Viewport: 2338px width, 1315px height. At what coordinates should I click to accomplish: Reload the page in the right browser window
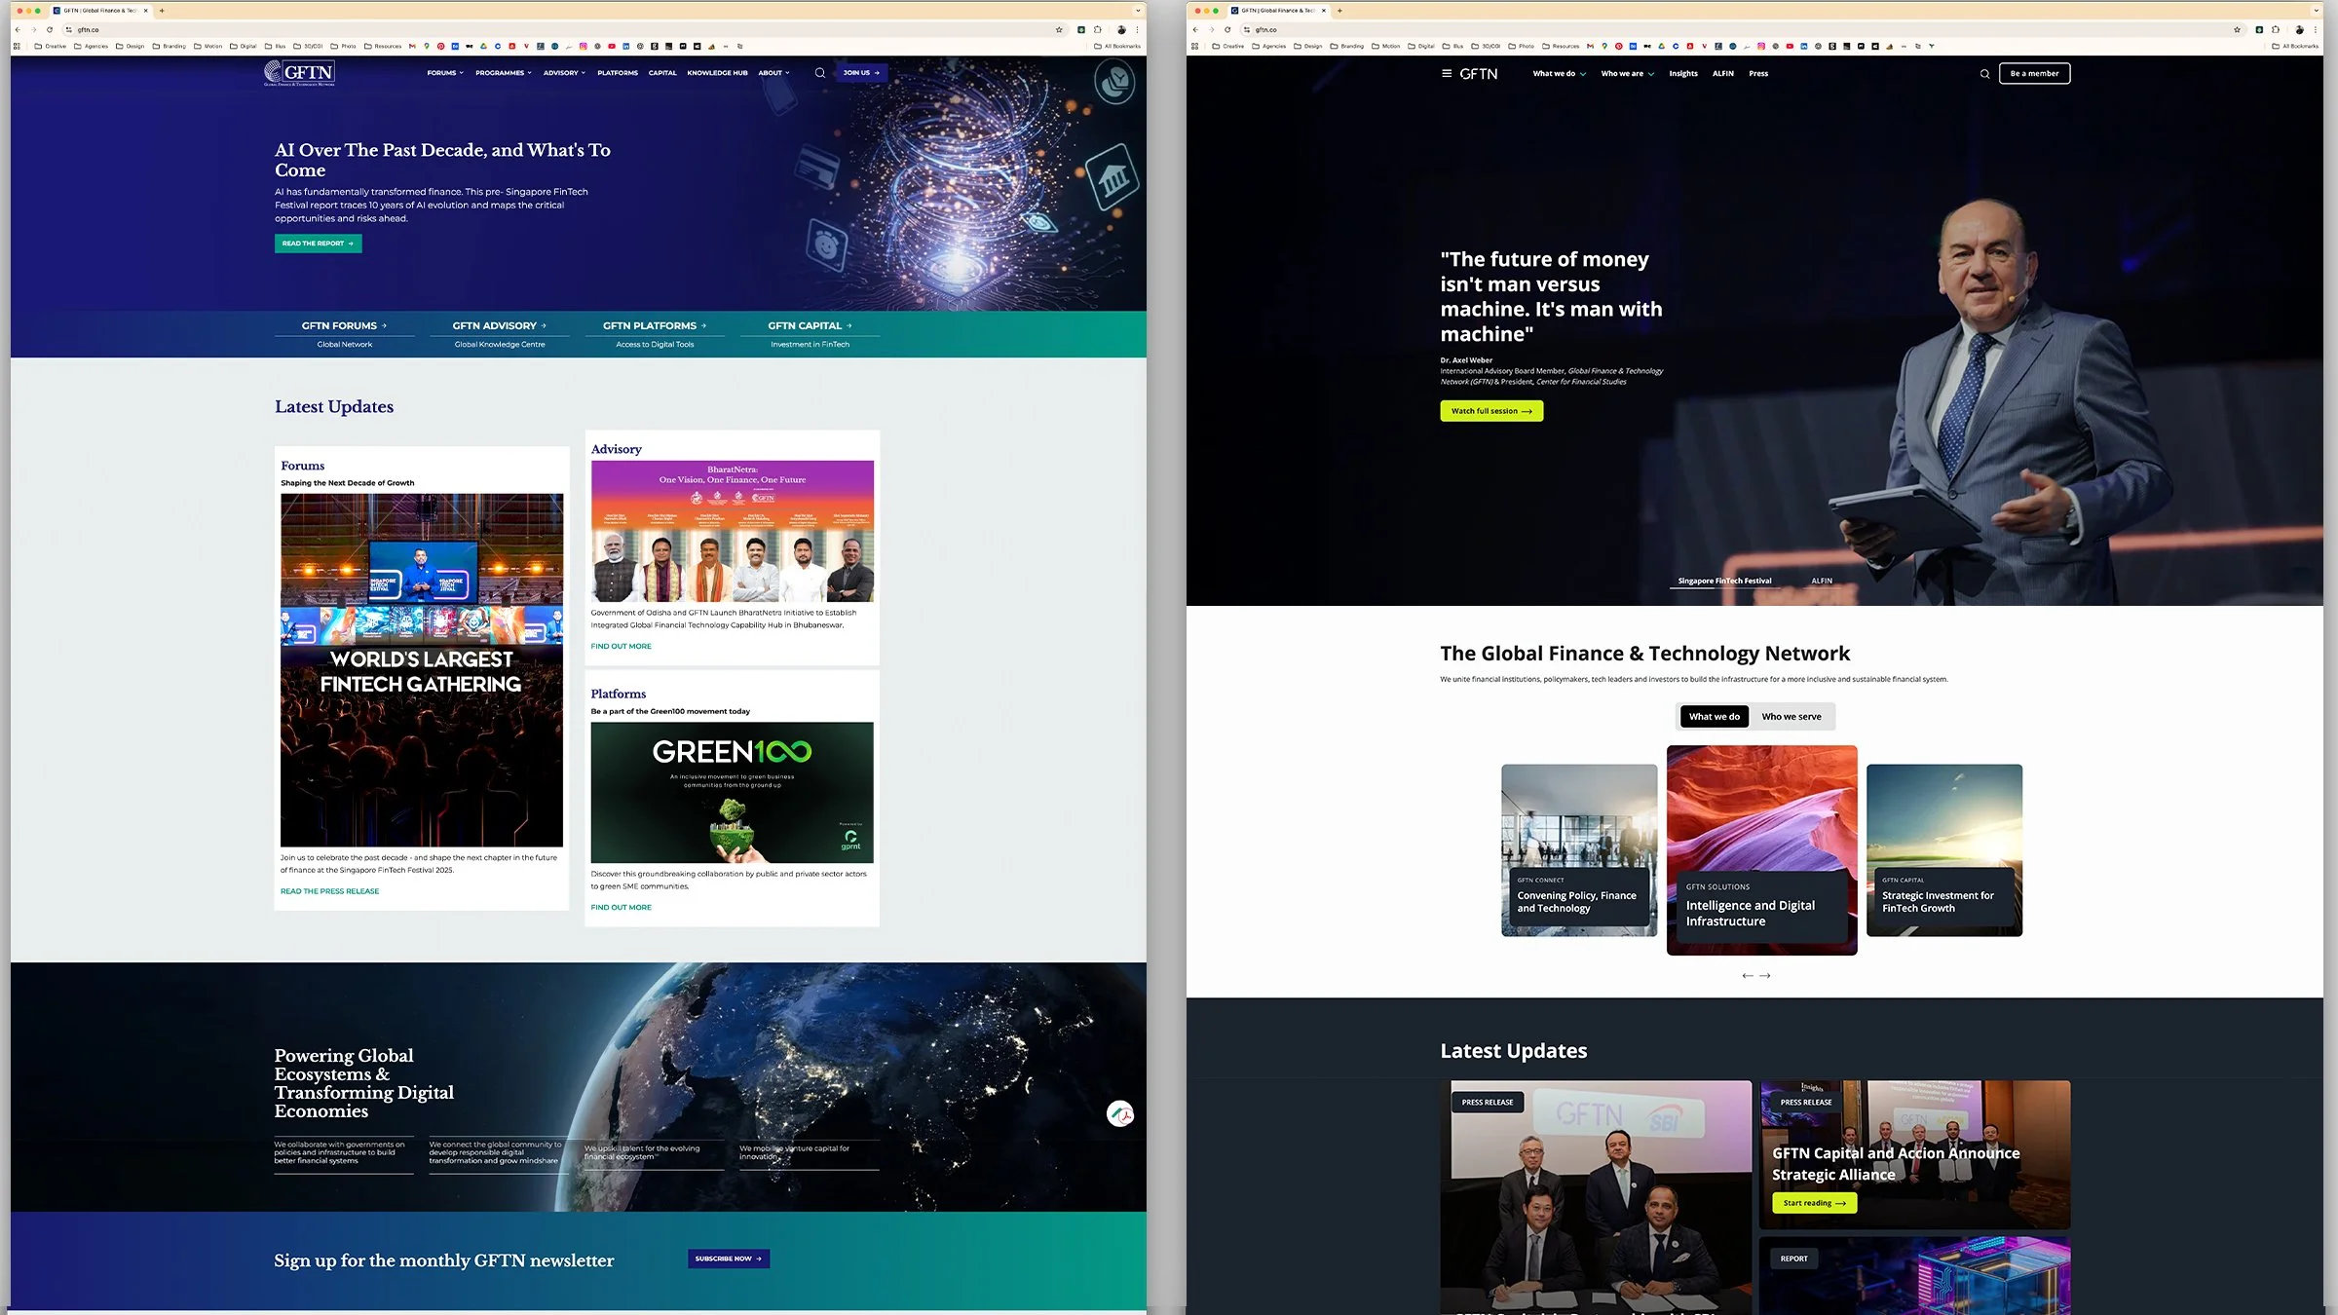coord(1227,29)
